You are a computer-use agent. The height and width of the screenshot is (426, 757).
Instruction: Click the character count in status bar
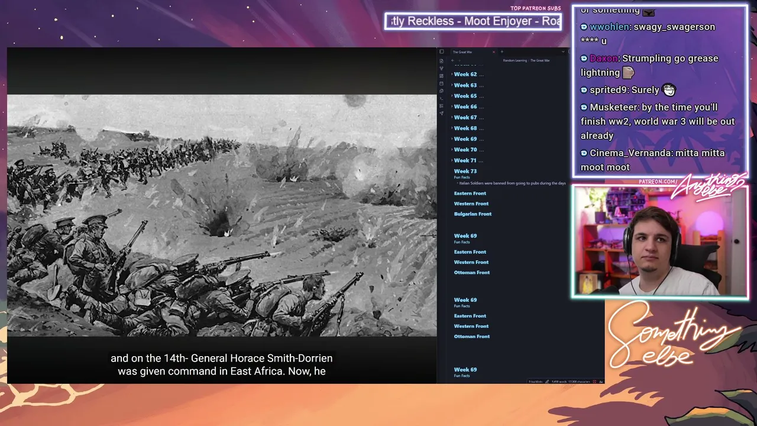(x=579, y=382)
